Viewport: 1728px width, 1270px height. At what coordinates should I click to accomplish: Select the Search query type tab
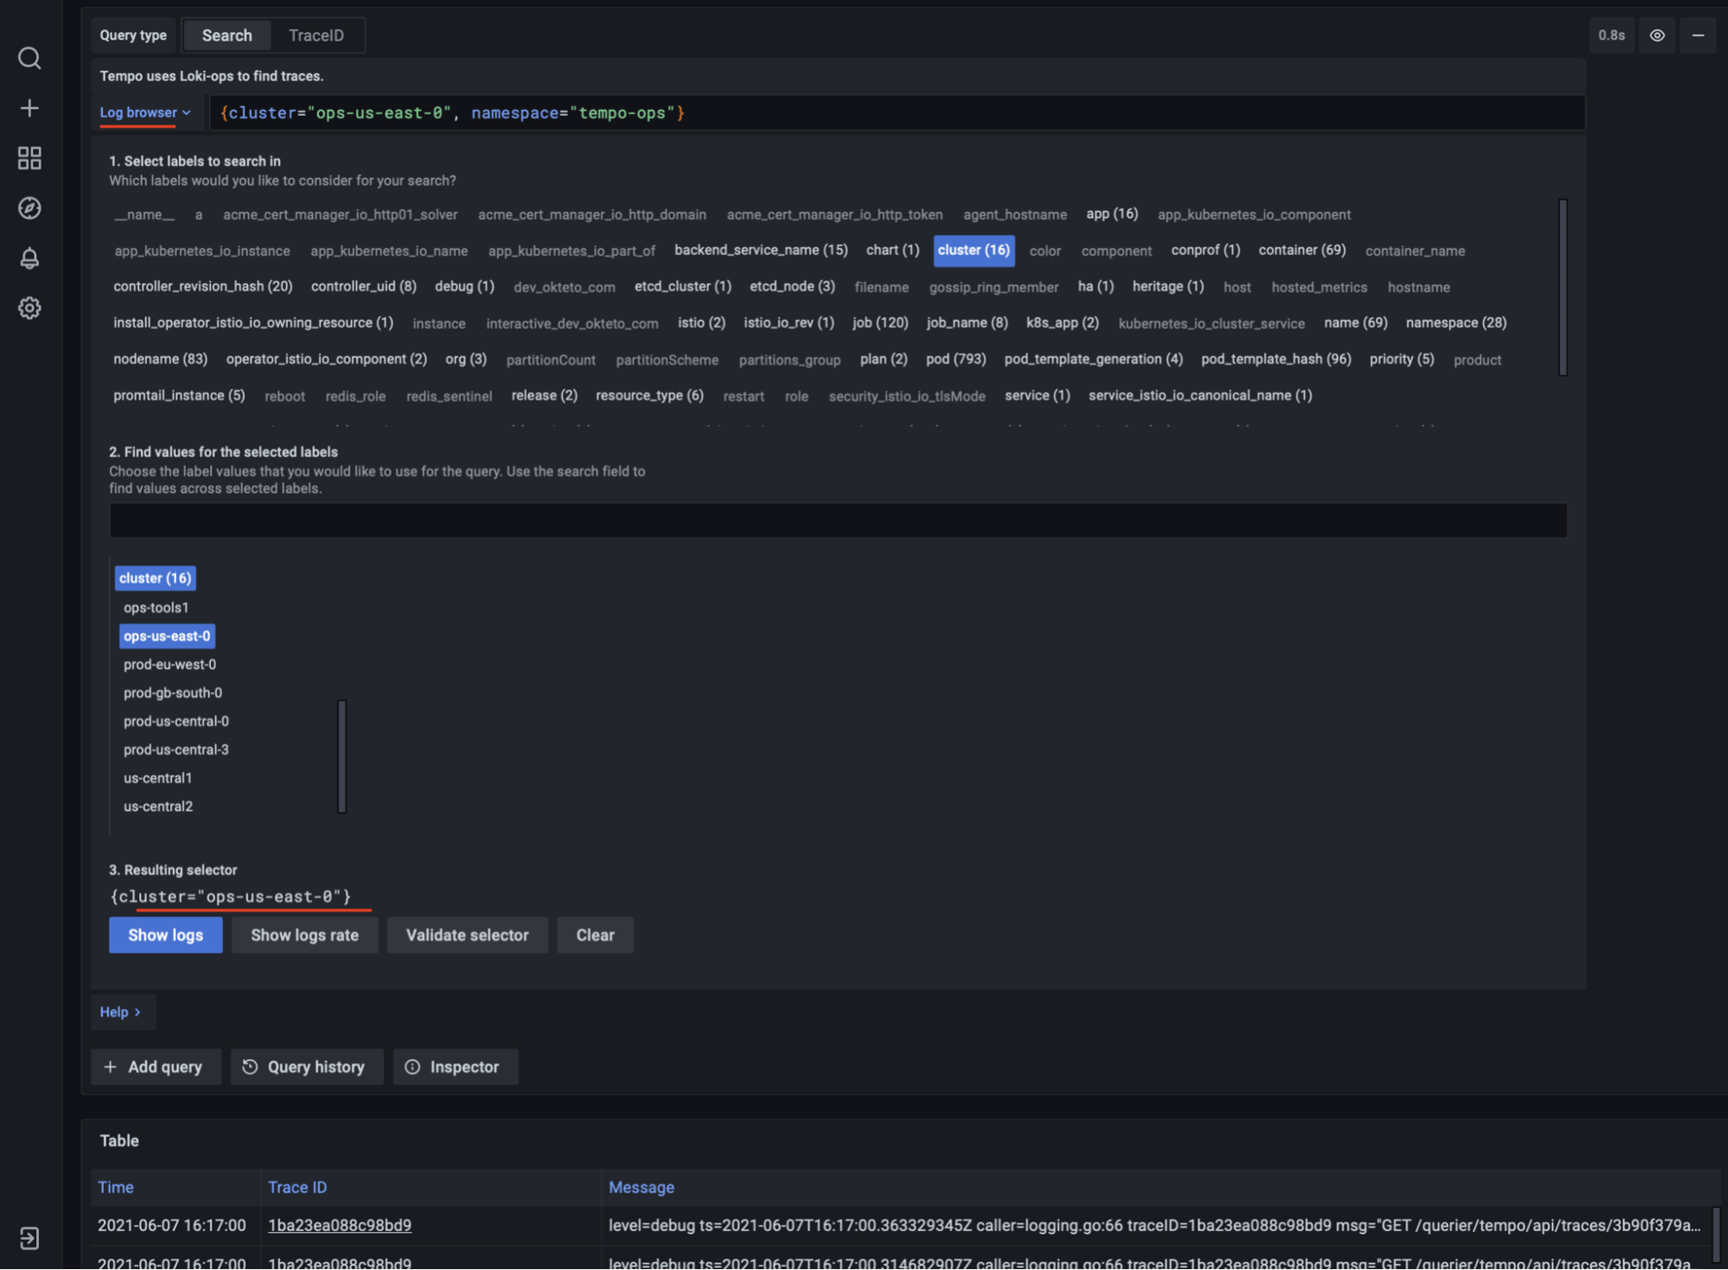tap(226, 35)
